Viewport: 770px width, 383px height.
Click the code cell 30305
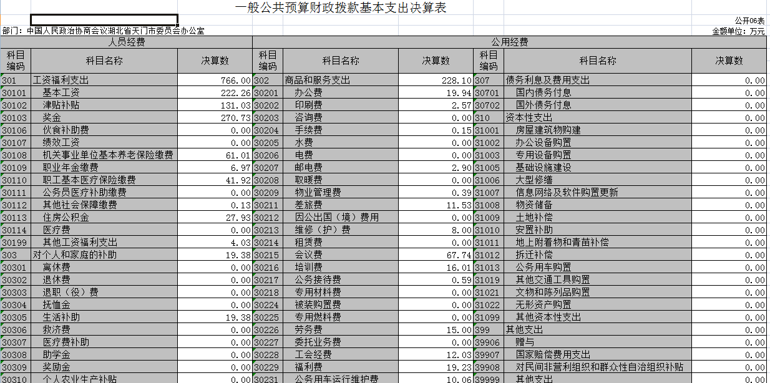point(16,318)
